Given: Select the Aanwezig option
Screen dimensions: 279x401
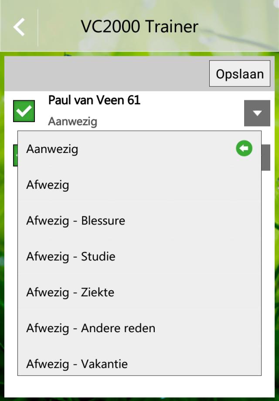Looking at the screenshot, I should point(52,149).
